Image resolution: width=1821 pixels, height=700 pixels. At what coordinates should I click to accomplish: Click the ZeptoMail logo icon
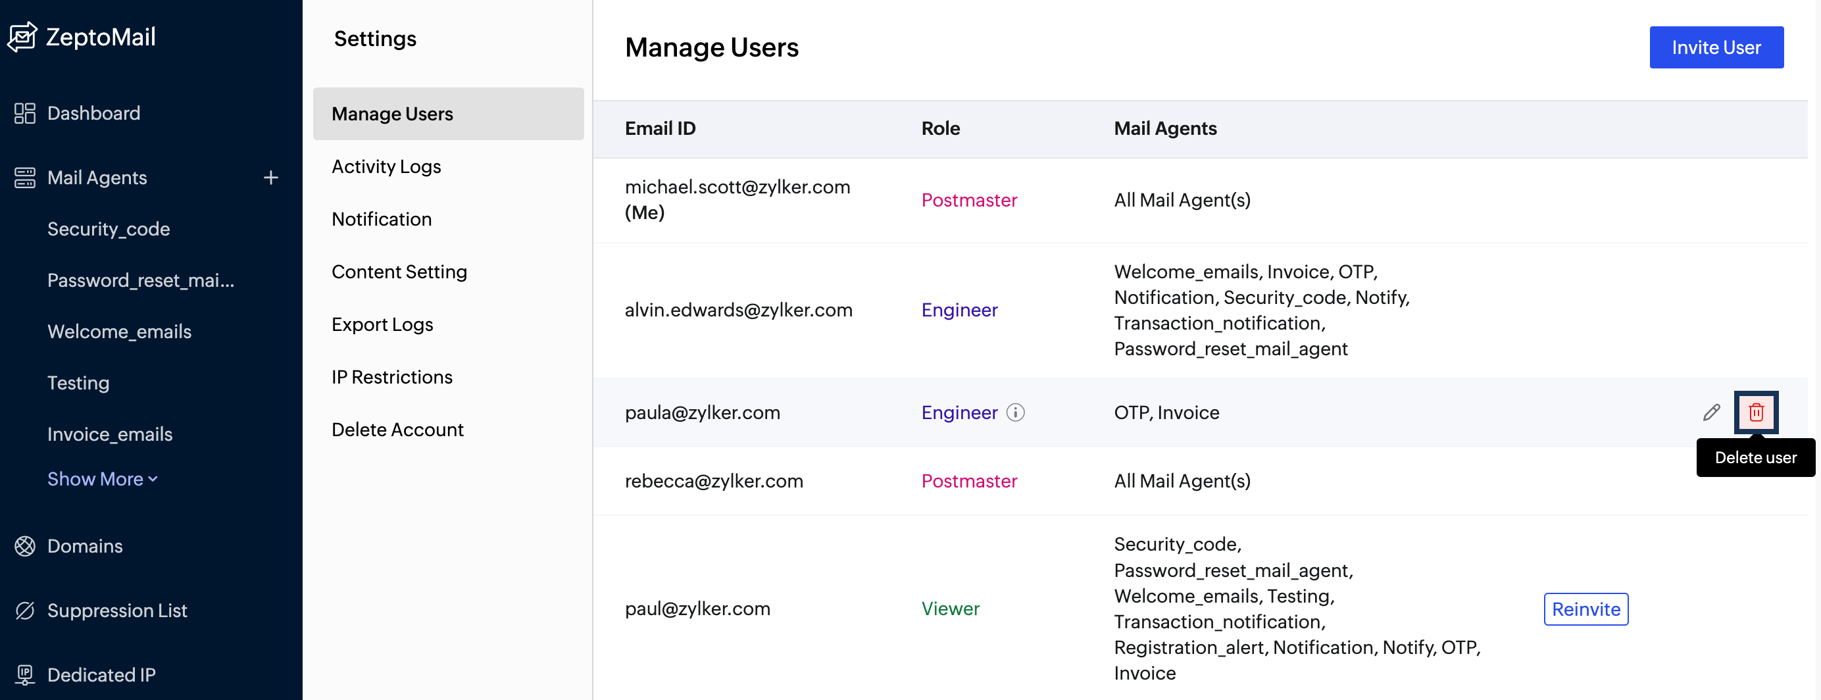point(22,37)
